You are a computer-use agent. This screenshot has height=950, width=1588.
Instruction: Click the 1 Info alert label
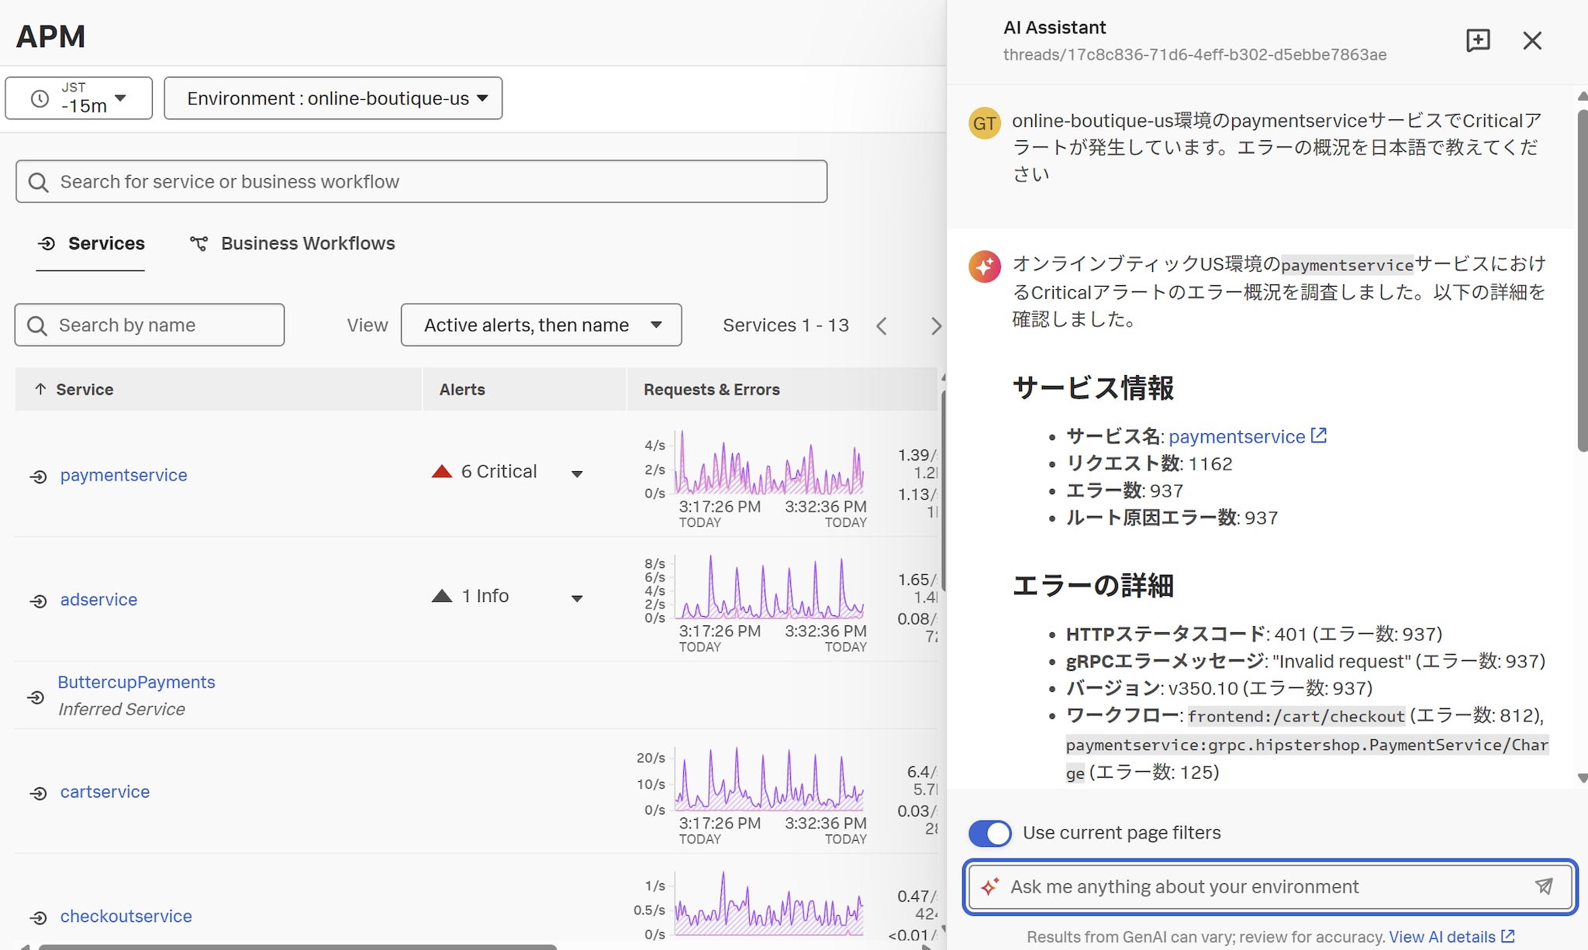(x=485, y=596)
